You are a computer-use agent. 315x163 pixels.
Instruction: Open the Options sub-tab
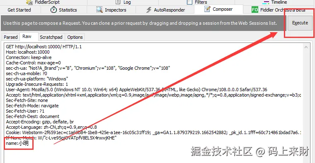pyautogui.click(x=75, y=37)
